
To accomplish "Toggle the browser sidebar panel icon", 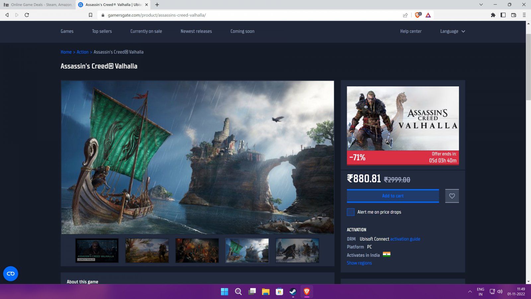I will [503, 15].
